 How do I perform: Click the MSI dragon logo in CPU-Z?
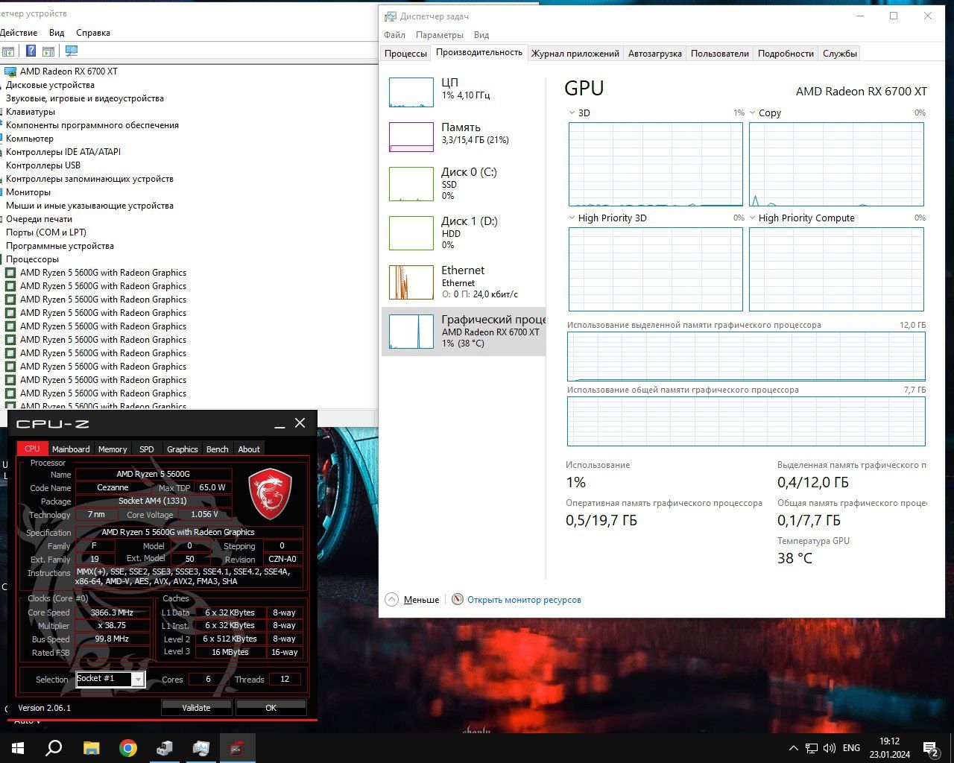tap(270, 493)
